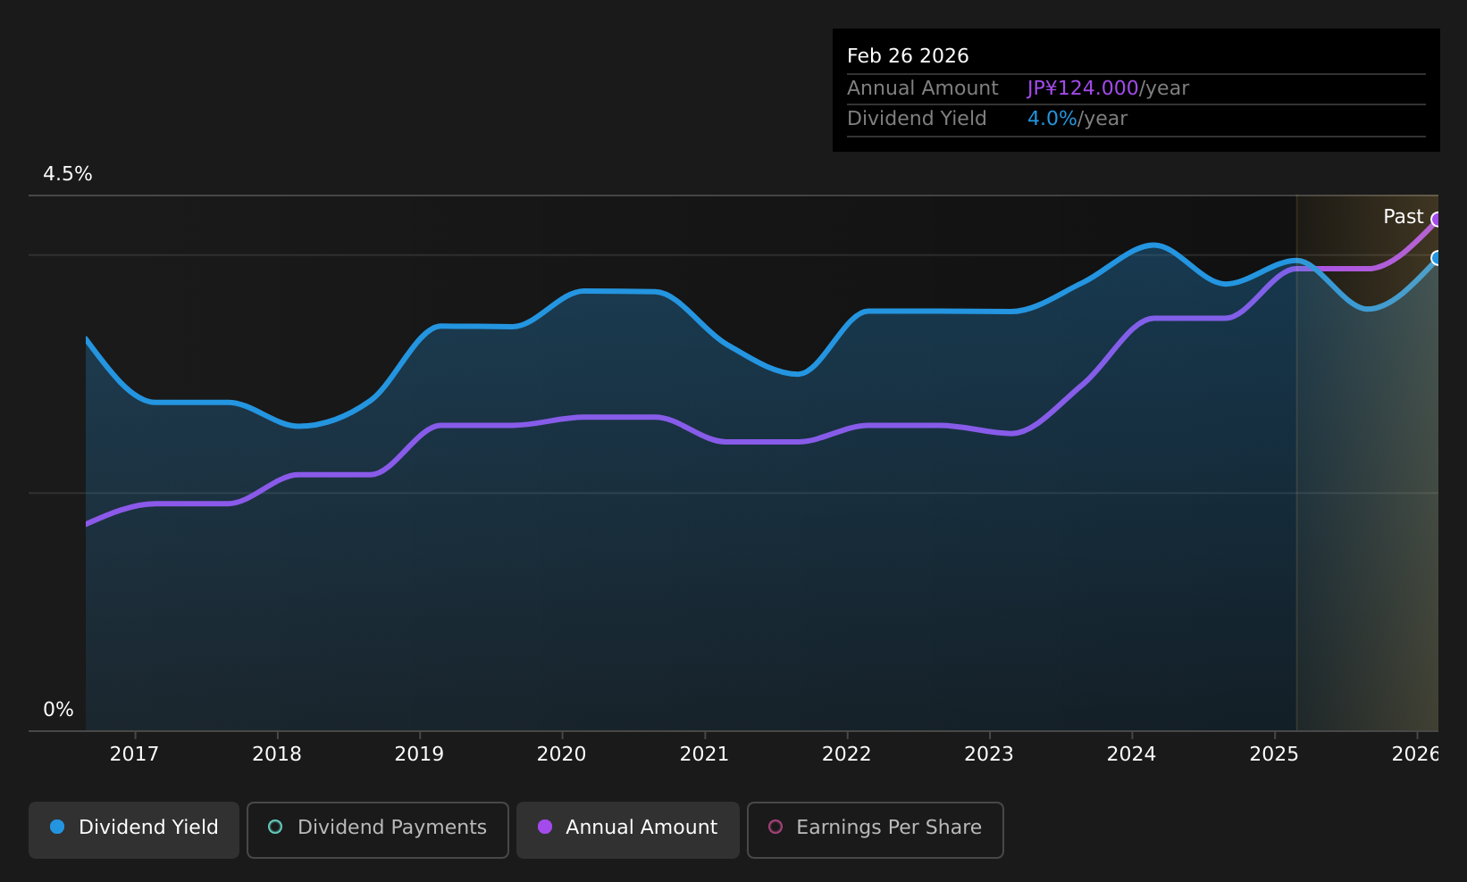
Task: Enable the Earnings Per Share series
Action: (876, 829)
